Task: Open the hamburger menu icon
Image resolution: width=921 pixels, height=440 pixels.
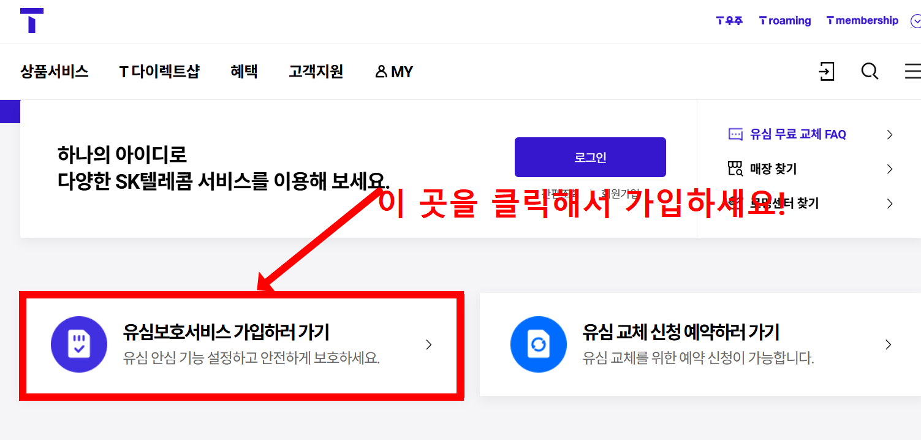Action: pyautogui.click(x=913, y=72)
